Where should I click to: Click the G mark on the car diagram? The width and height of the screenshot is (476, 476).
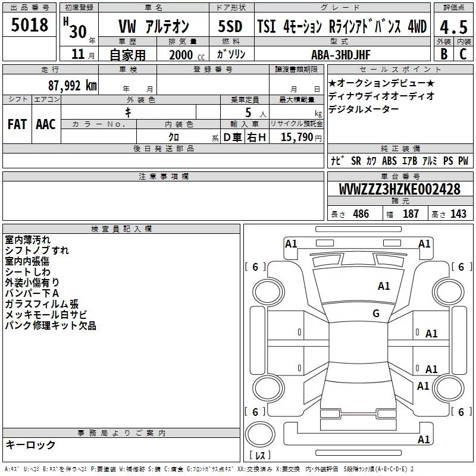coord(375,314)
